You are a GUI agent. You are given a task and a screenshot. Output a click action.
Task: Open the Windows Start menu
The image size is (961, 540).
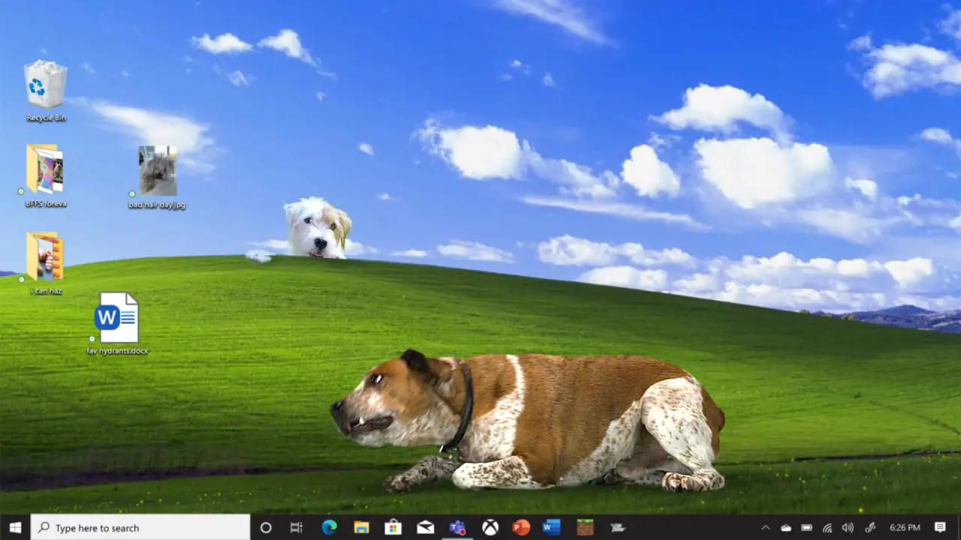coord(15,527)
